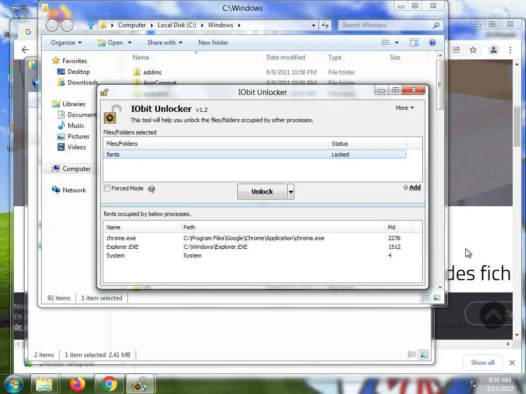Click the Search Windows field
Viewport: 526px width, 394px height.
pos(386,25)
